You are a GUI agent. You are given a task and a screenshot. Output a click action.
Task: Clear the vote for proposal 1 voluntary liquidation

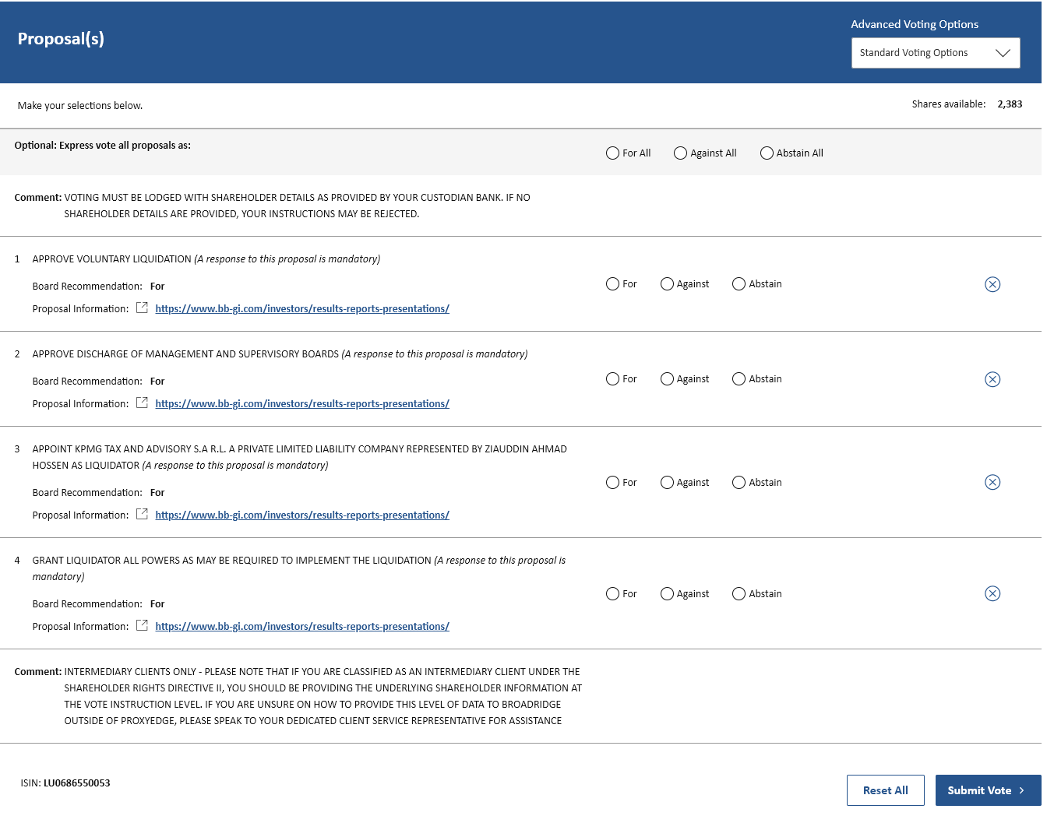point(992,284)
